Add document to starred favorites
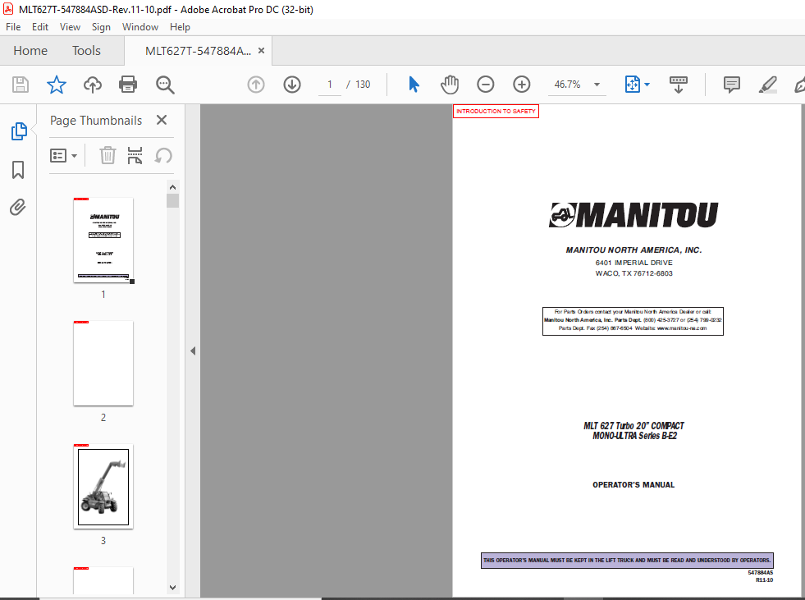Viewport: 805px width, 600px height. coord(57,85)
